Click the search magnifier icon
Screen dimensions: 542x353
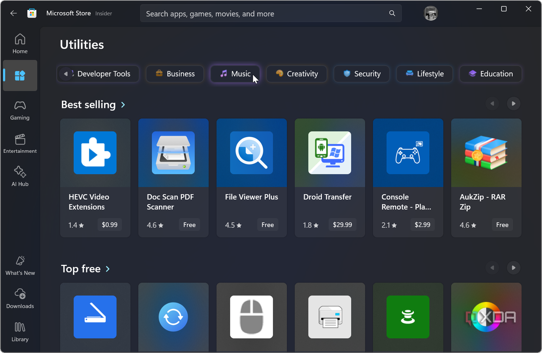[392, 13]
